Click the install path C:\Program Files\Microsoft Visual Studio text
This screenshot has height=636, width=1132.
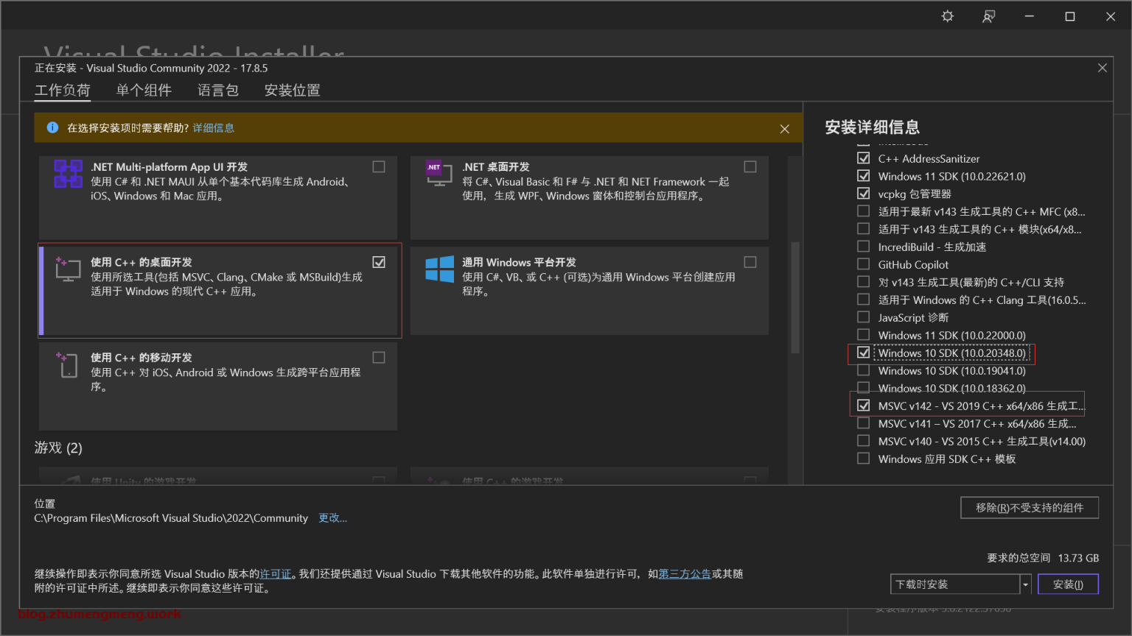tap(171, 518)
